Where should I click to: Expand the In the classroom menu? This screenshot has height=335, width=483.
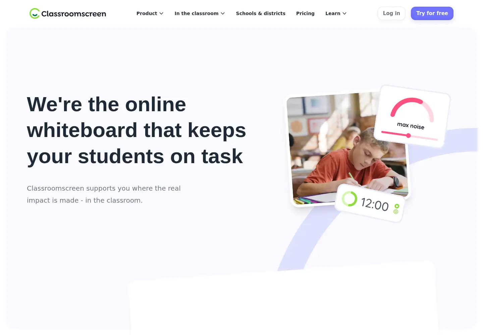pyautogui.click(x=200, y=13)
